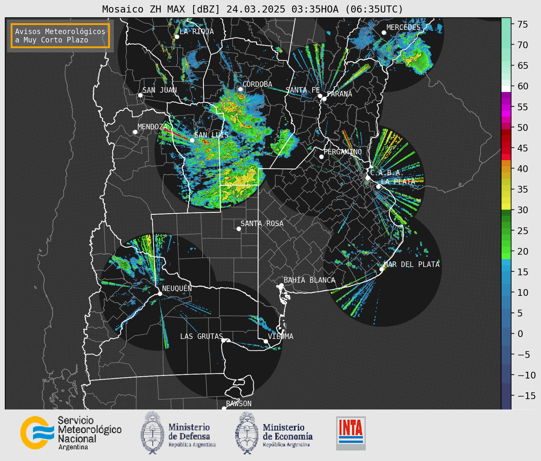Click the Ministerio de Economía emblem
Screen dimensions: 541x461
pyautogui.click(x=247, y=433)
